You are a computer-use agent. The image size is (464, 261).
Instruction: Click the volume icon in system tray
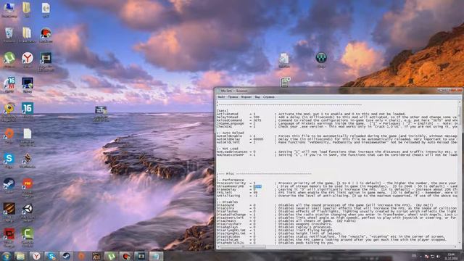tap(438, 256)
